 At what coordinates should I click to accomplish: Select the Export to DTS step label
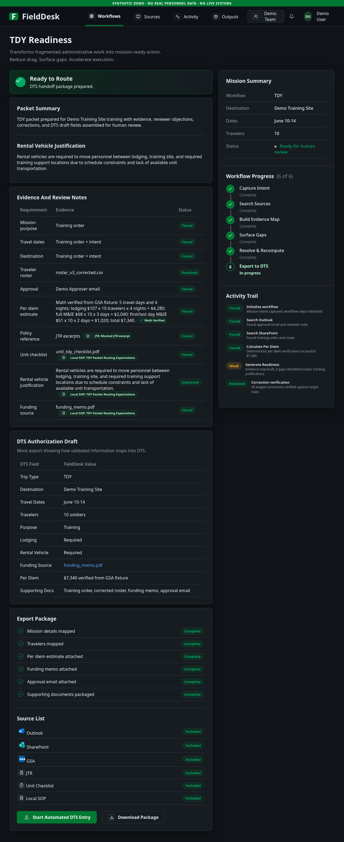coord(254,266)
